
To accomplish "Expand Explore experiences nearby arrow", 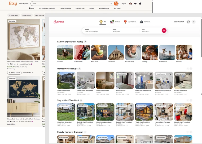I will pos(85,42).
